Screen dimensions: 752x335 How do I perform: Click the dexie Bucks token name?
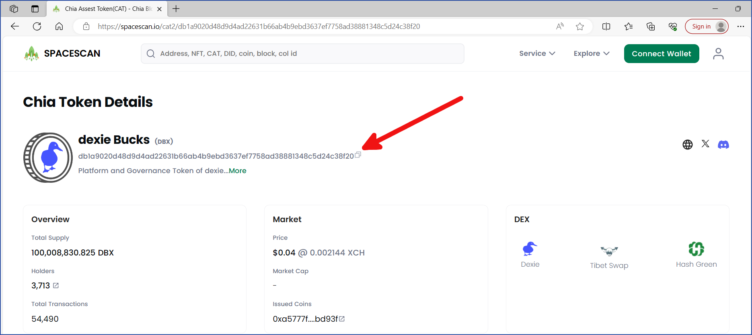pyautogui.click(x=114, y=140)
